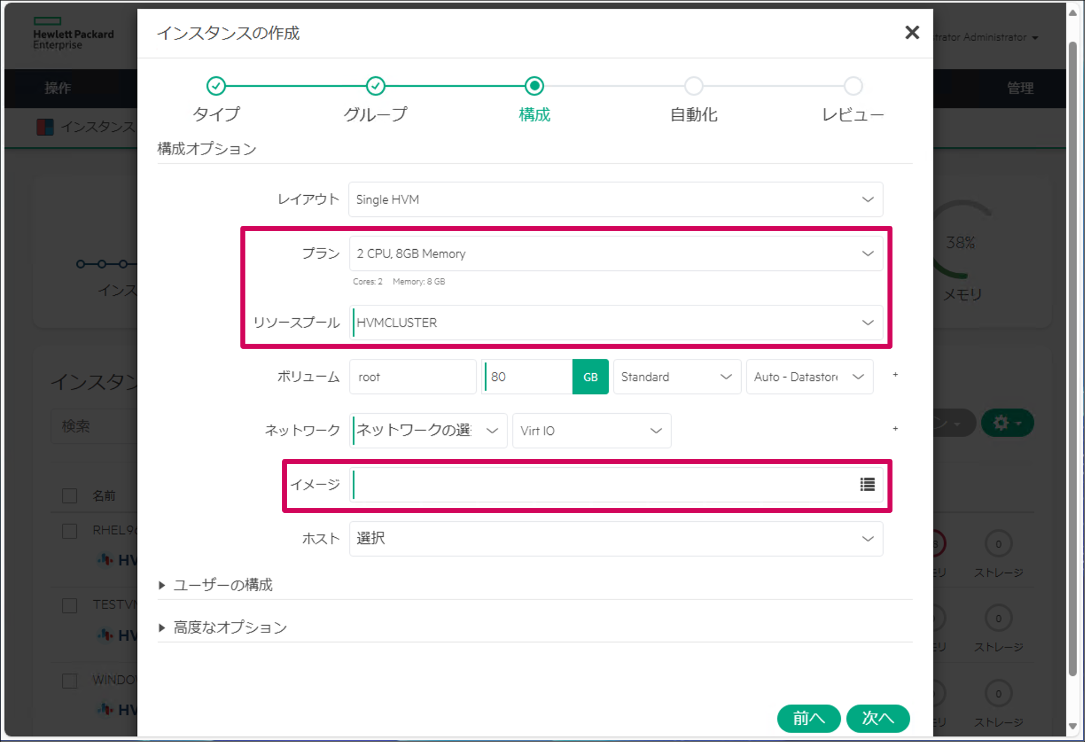Click the instance type icon beside RHEL9
Viewport: 1085px width, 742px height.
pyautogui.click(x=105, y=560)
